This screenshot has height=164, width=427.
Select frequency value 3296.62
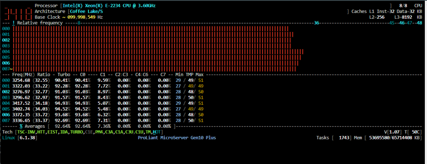coord(21,98)
